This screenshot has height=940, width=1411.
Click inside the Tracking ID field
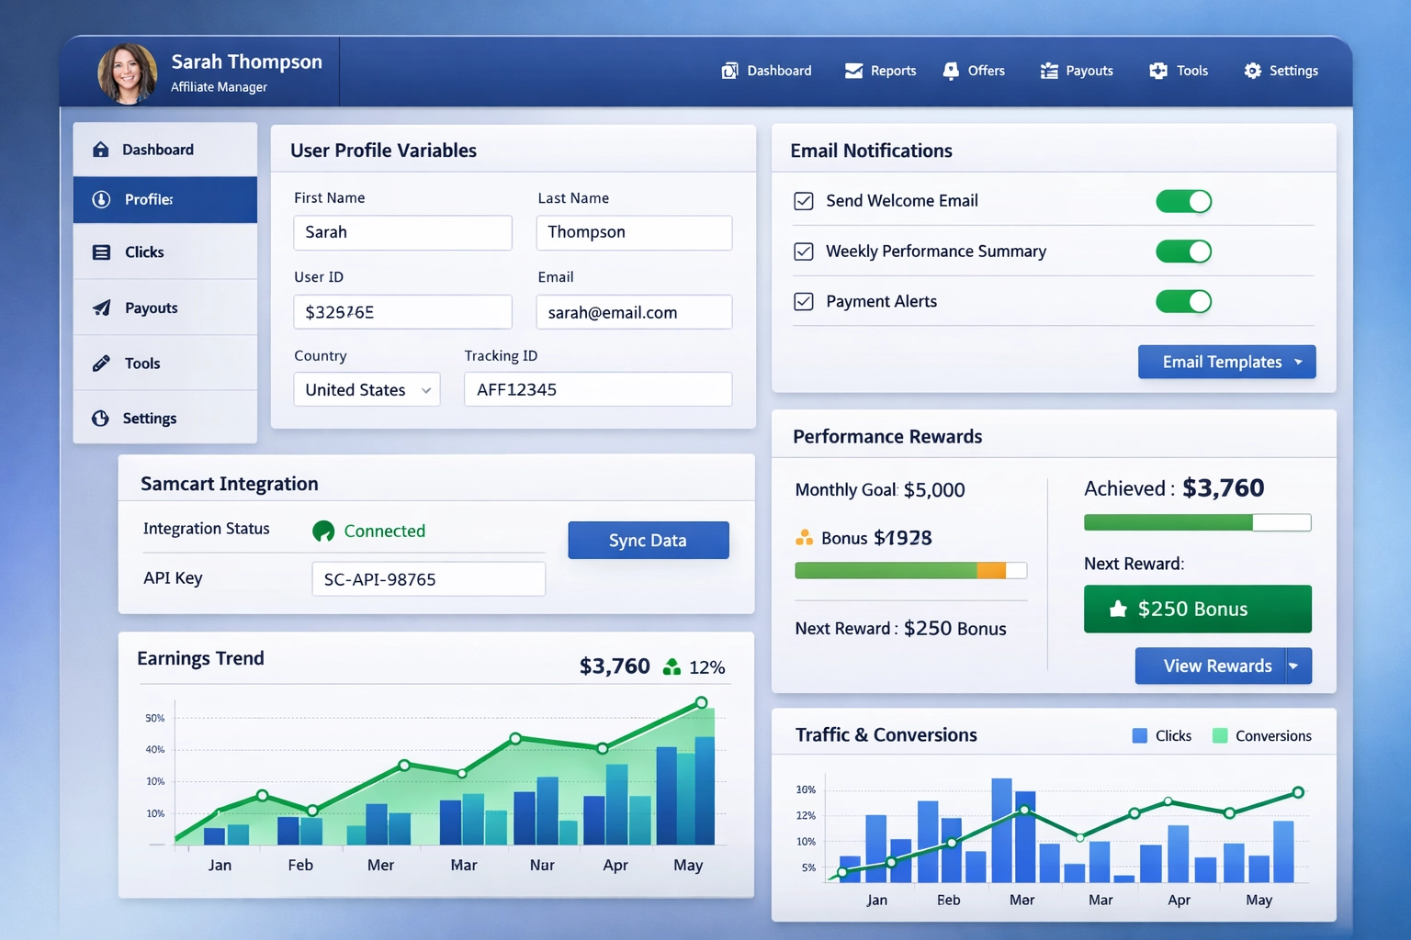[597, 389]
